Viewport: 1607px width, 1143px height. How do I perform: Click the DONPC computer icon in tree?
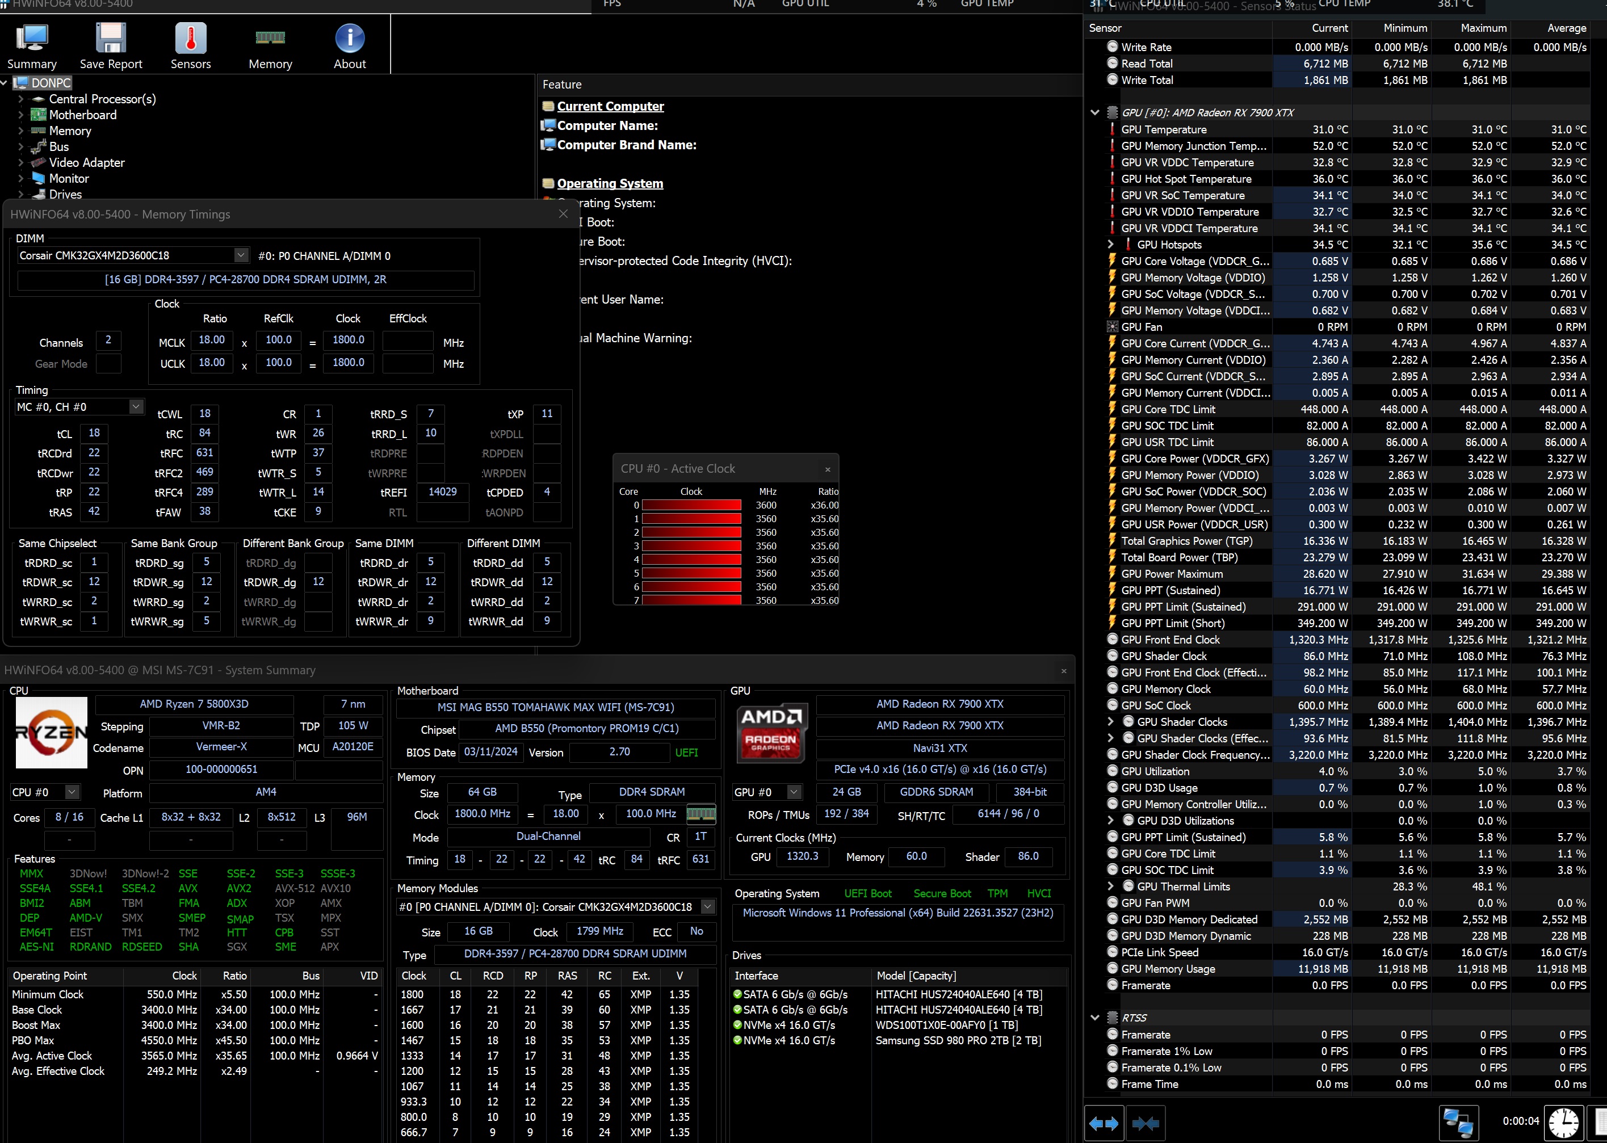20,83
